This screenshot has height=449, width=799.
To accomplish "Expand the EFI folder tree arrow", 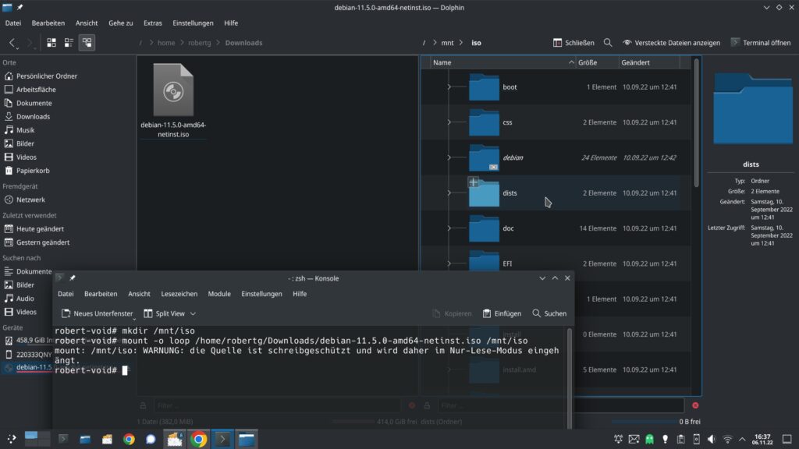I will click(x=449, y=263).
